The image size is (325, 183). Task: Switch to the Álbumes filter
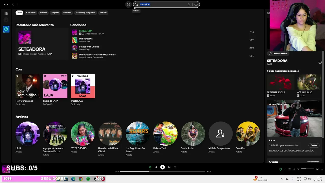tap(67, 12)
